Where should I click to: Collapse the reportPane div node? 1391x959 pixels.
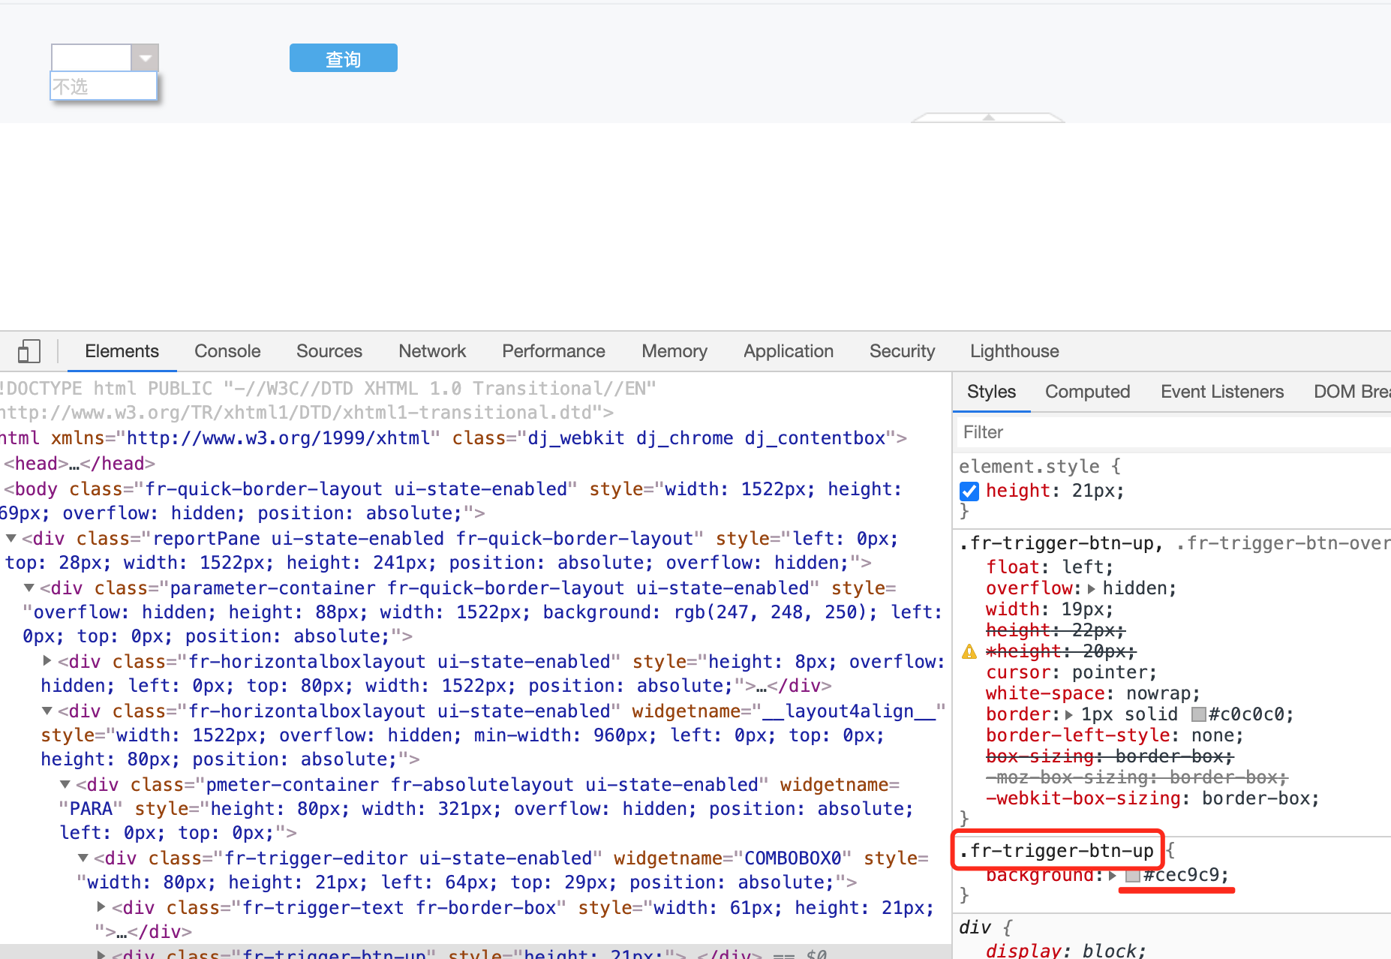pyautogui.click(x=11, y=538)
